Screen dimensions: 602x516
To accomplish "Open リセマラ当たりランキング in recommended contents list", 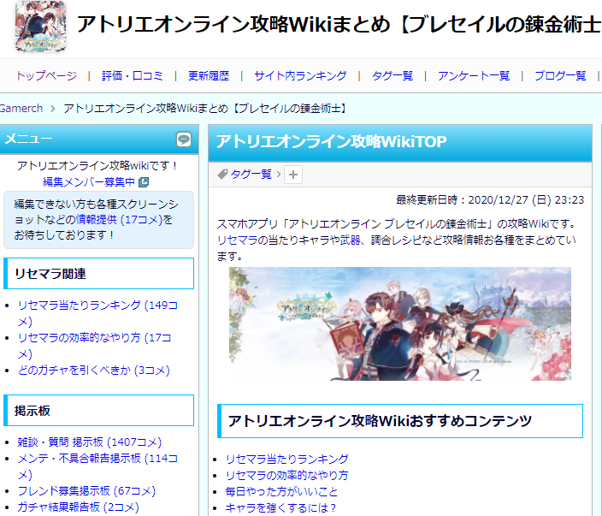I will click(x=286, y=459).
